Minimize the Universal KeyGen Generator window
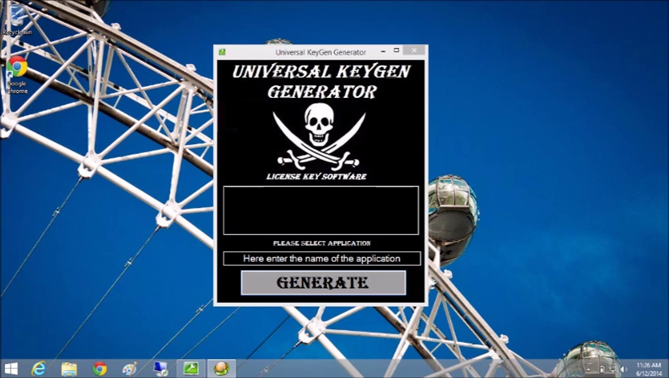 pyautogui.click(x=383, y=51)
